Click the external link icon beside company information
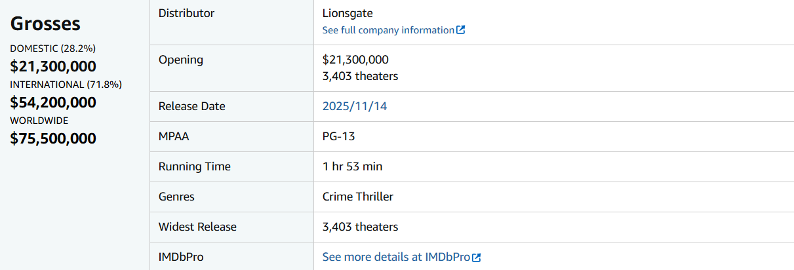Screen dimensions: 794x270 pos(461,30)
